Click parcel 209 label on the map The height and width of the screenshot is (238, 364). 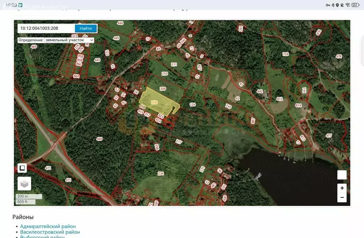[x=163, y=89]
